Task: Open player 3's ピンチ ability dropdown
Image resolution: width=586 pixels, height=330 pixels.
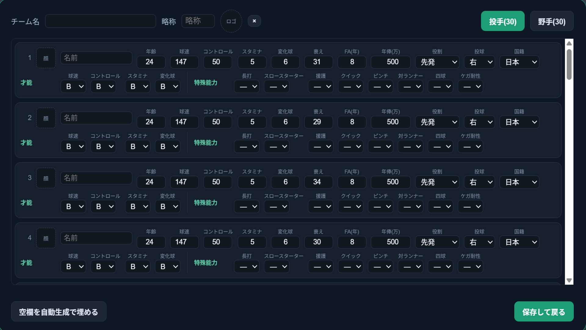Action: pyautogui.click(x=381, y=207)
